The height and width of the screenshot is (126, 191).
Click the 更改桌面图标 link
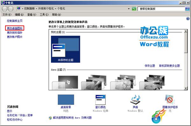point(15,28)
